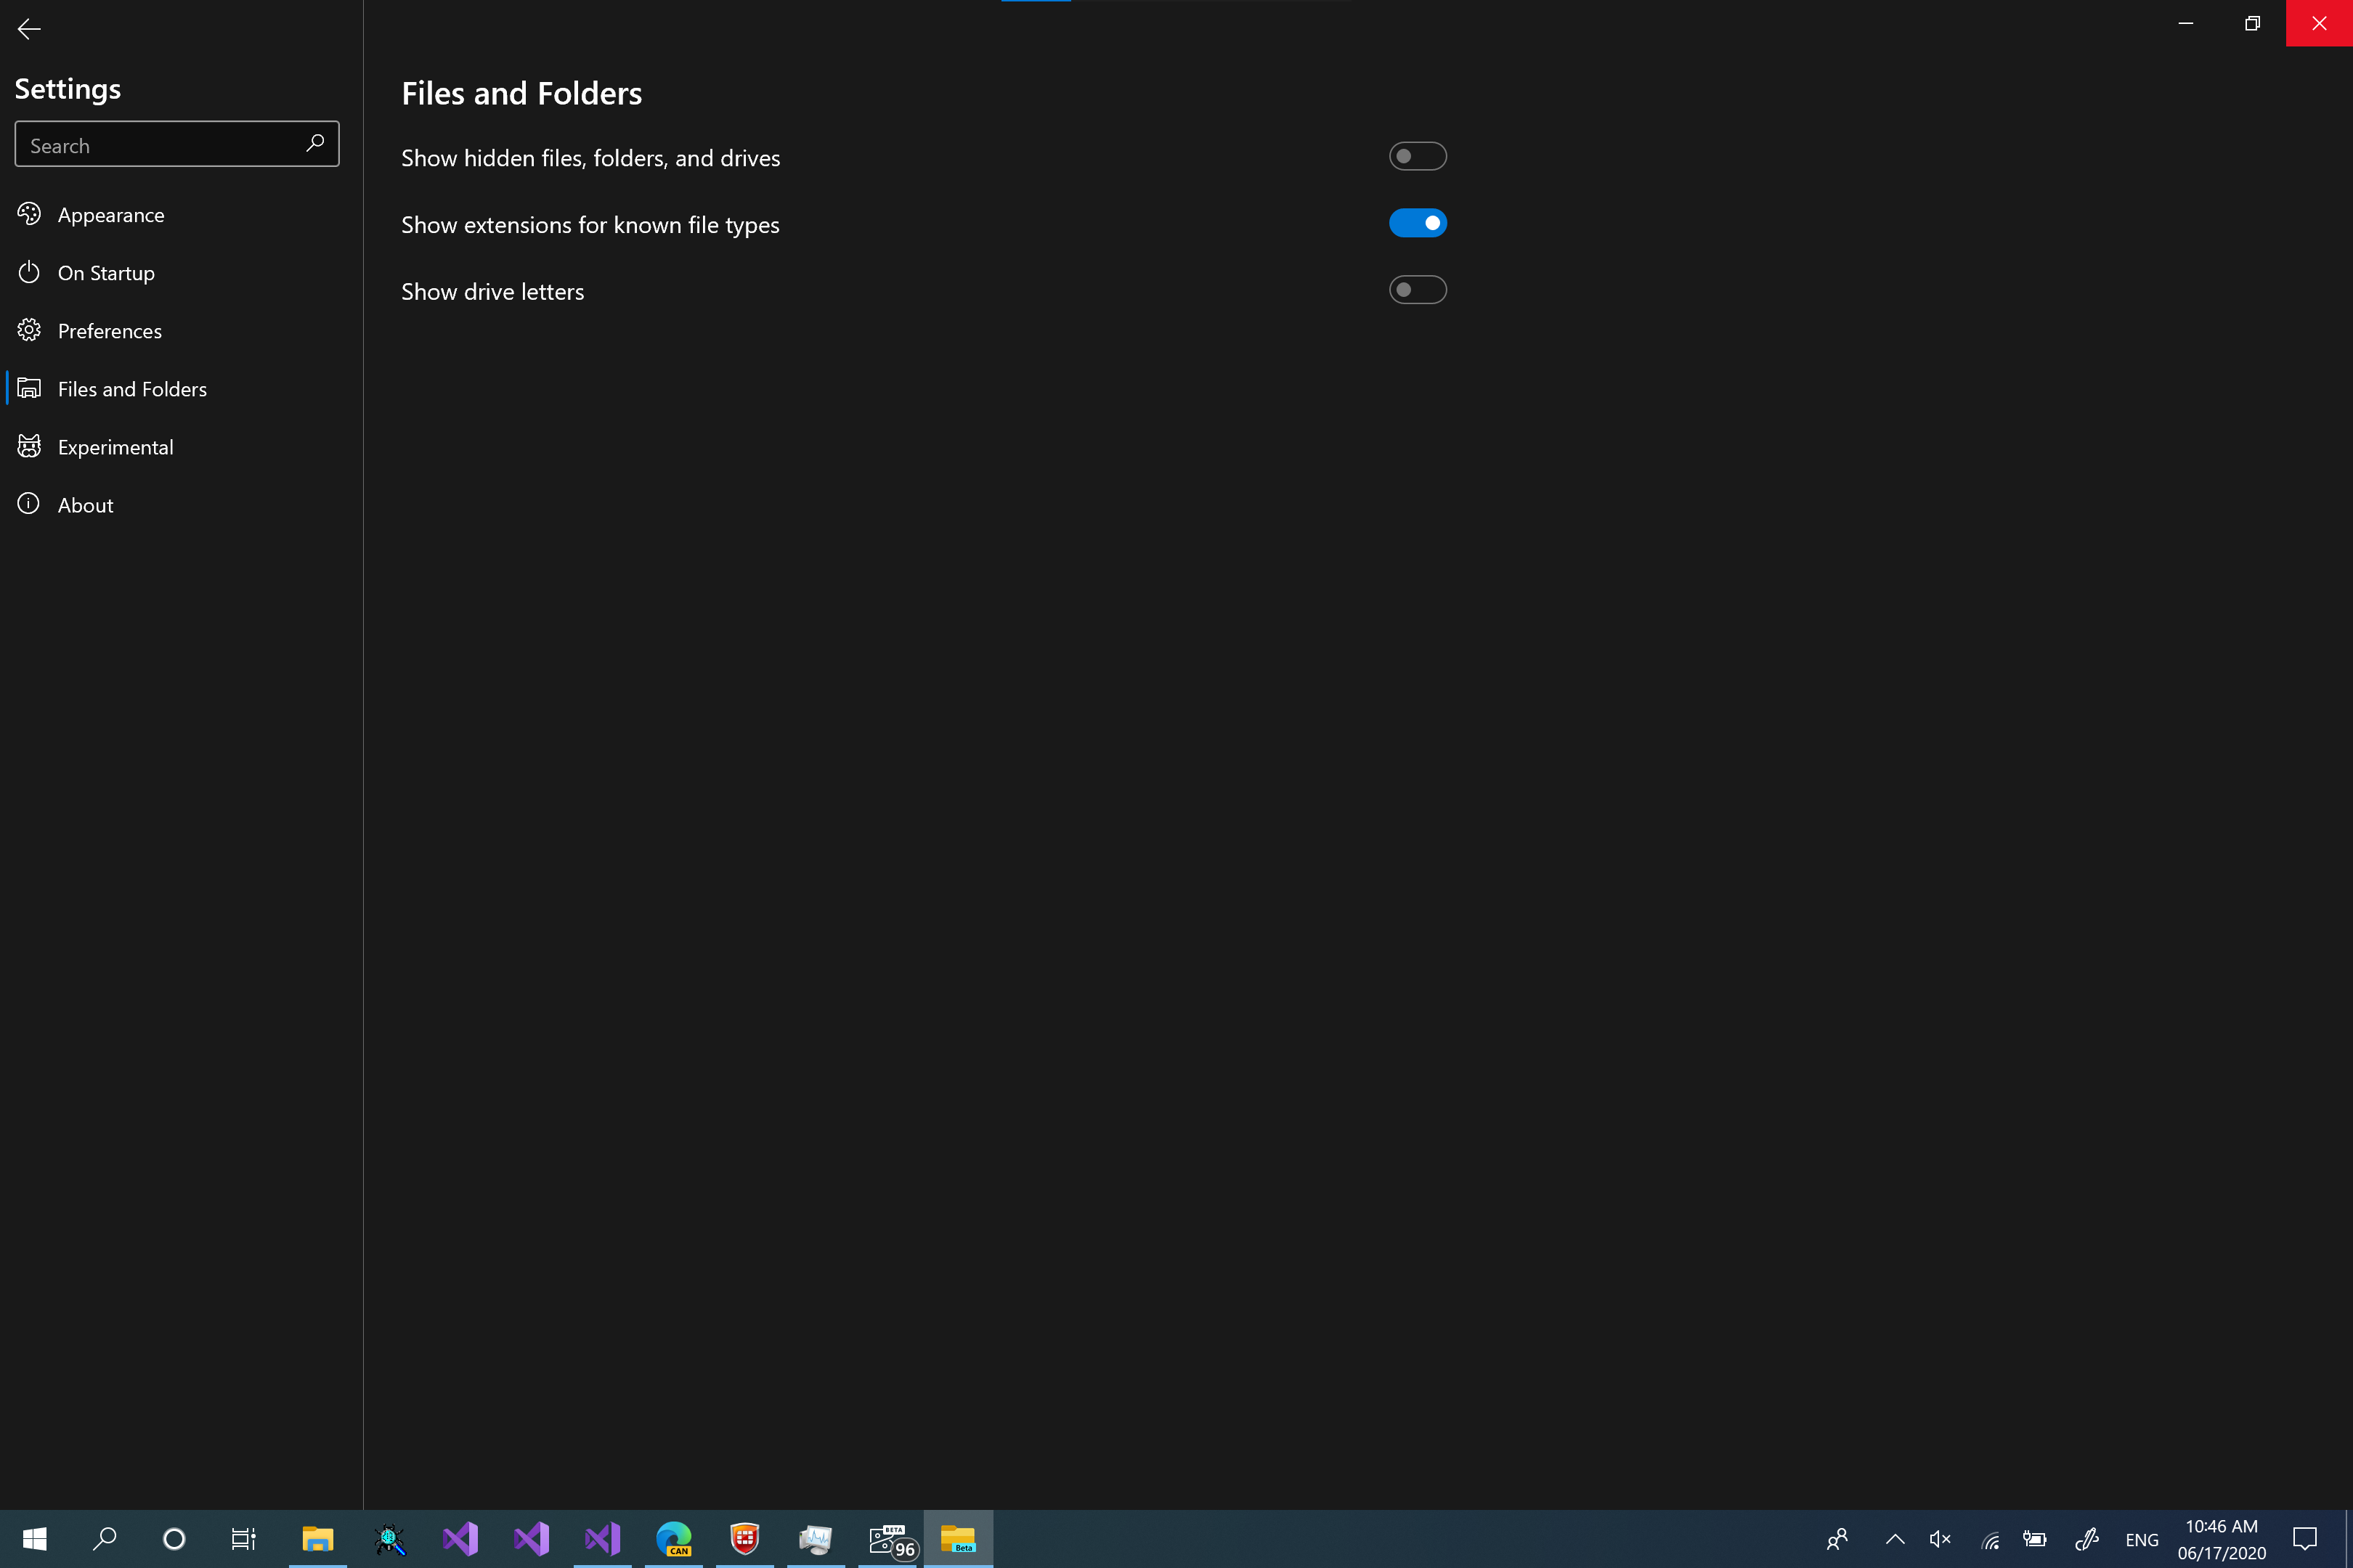This screenshot has width=2353, height=1568.
Task: Click the battery tray icon
Action: (2035, 1539)
